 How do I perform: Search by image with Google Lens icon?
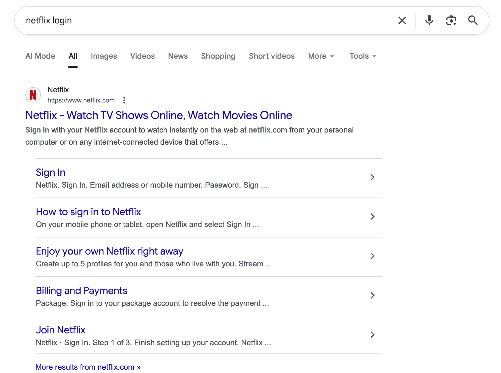click(x=451, y=20)
